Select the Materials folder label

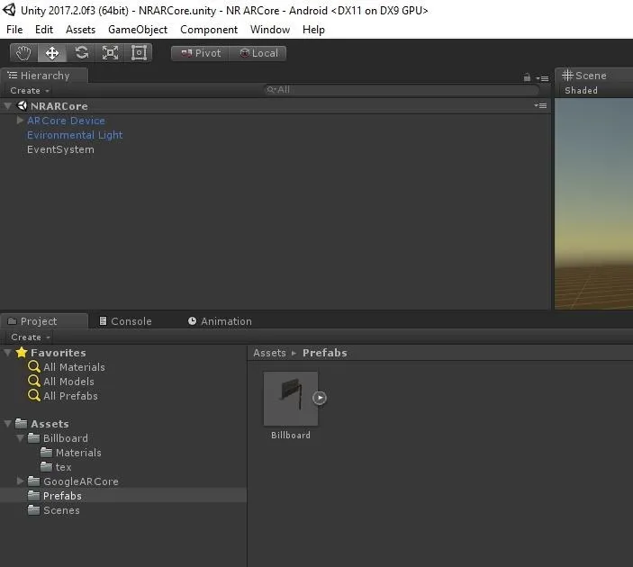click(78, 453)
